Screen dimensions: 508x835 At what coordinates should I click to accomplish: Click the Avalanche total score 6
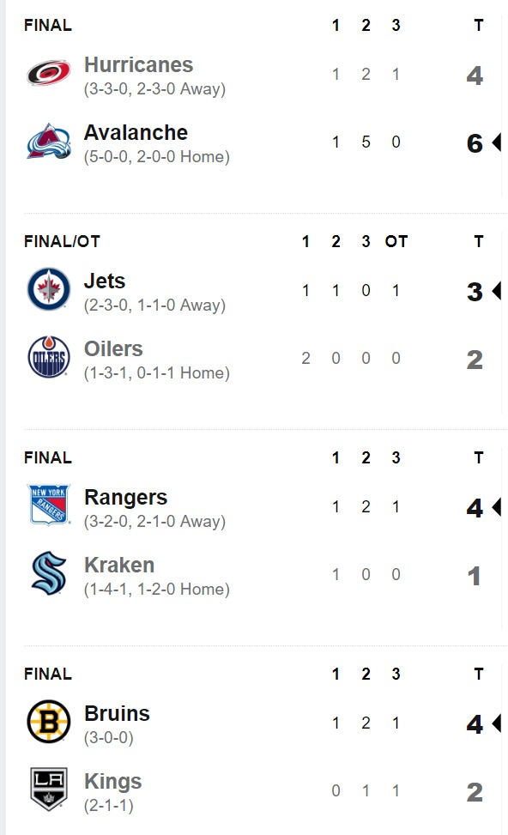pos(475,142)
